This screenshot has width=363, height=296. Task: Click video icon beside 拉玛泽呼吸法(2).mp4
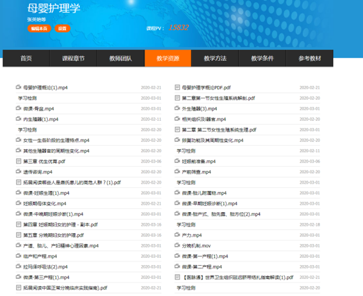18,266
